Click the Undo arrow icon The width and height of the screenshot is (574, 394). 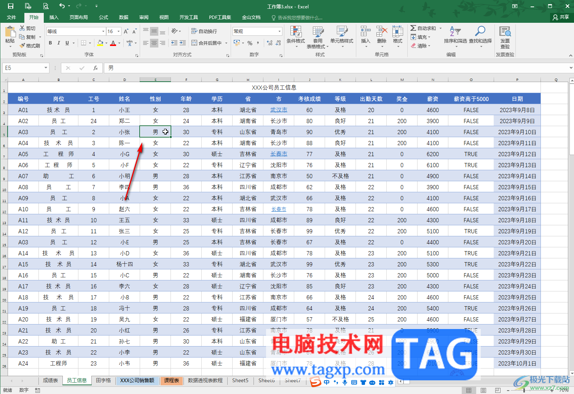[62, 6]
